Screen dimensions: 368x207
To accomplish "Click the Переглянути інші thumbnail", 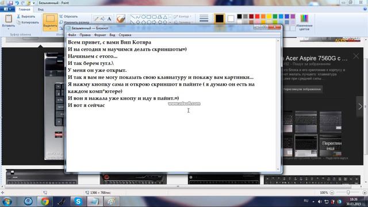I will click(331, 145).
